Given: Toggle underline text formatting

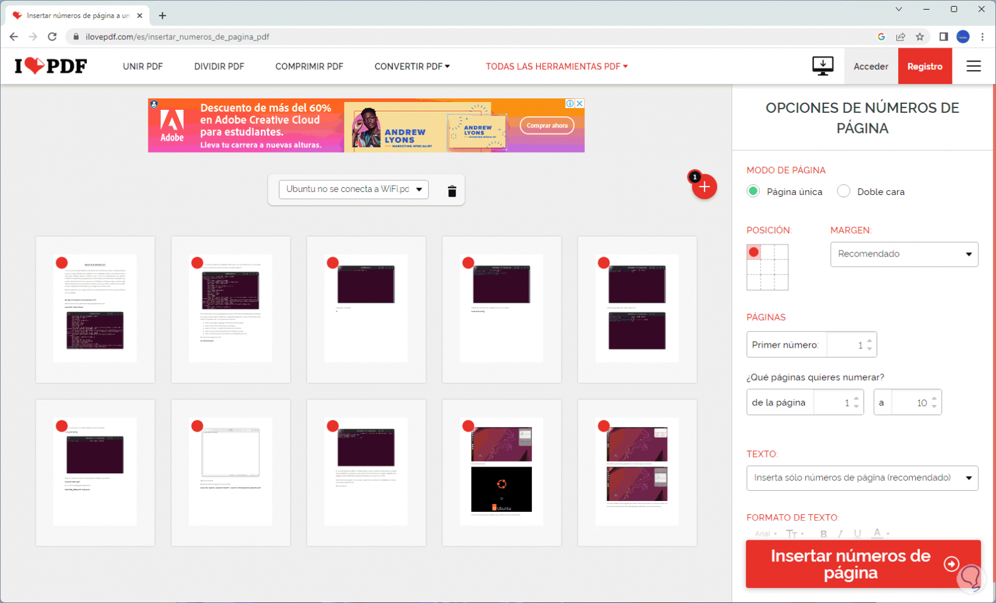Looking at the screenshot, I should (857, 534).
